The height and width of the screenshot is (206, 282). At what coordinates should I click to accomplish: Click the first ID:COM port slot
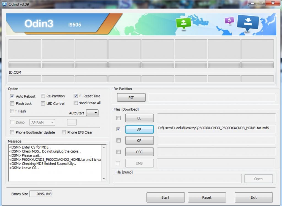point(25,79)
